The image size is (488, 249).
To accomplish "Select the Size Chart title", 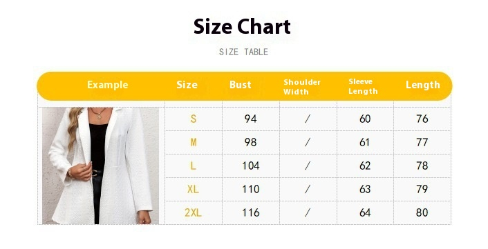I will [x=242, y=27].
